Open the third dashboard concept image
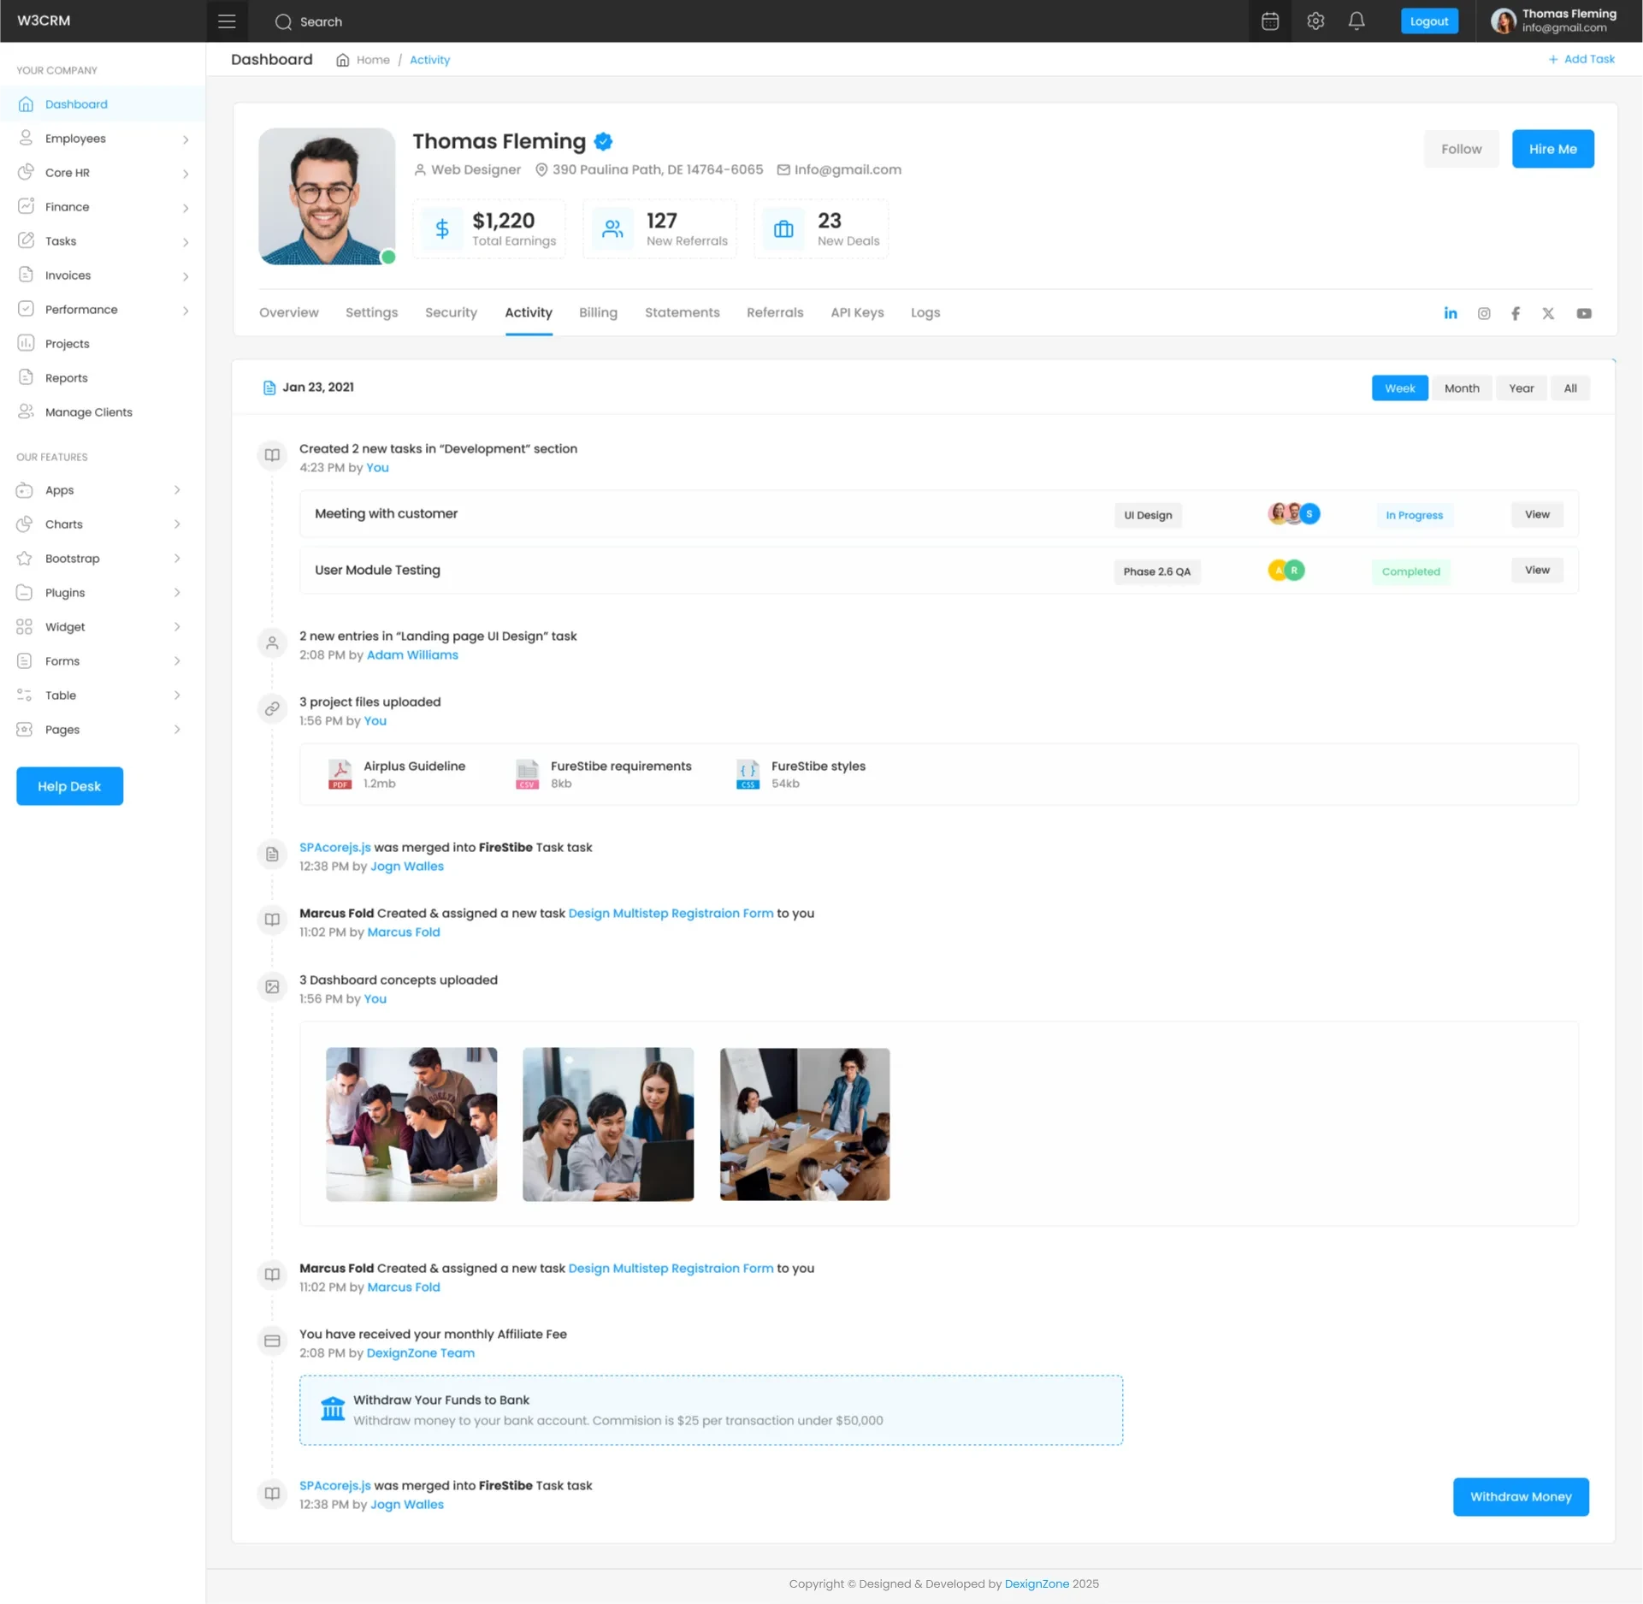The image size is (1643, 1604). (804, 1124)
